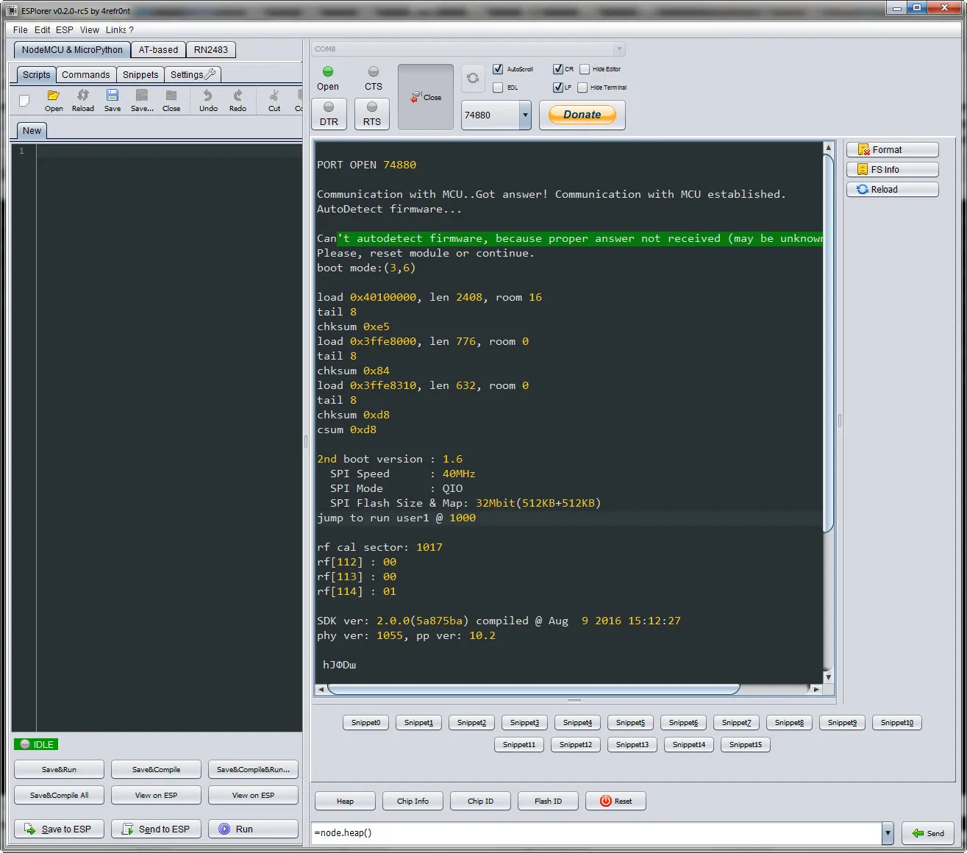
Task: Click the Undo arrow icon
Action: 208,96
